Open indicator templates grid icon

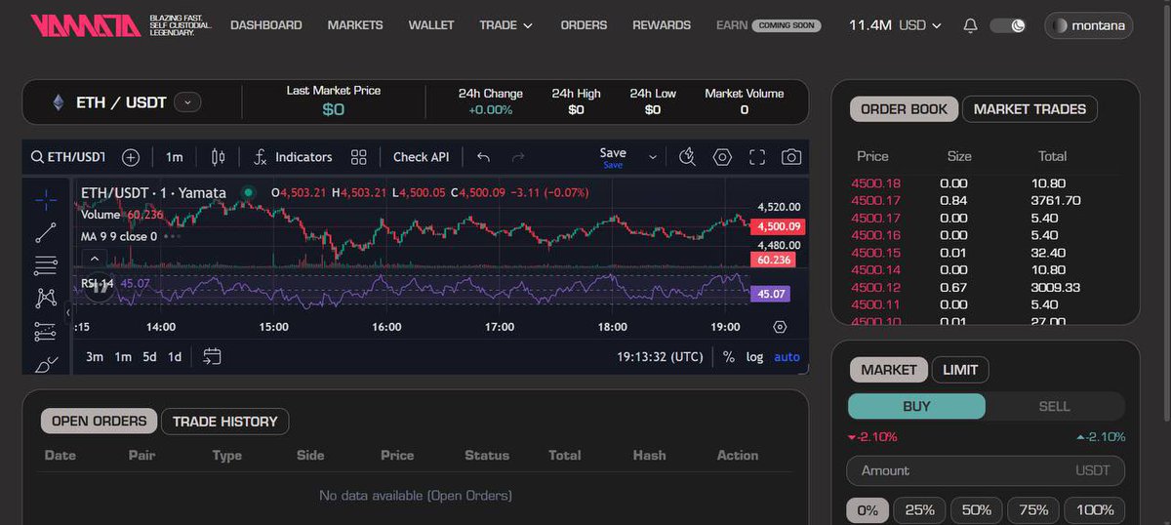pyautogui.click(x=359, y=157)
